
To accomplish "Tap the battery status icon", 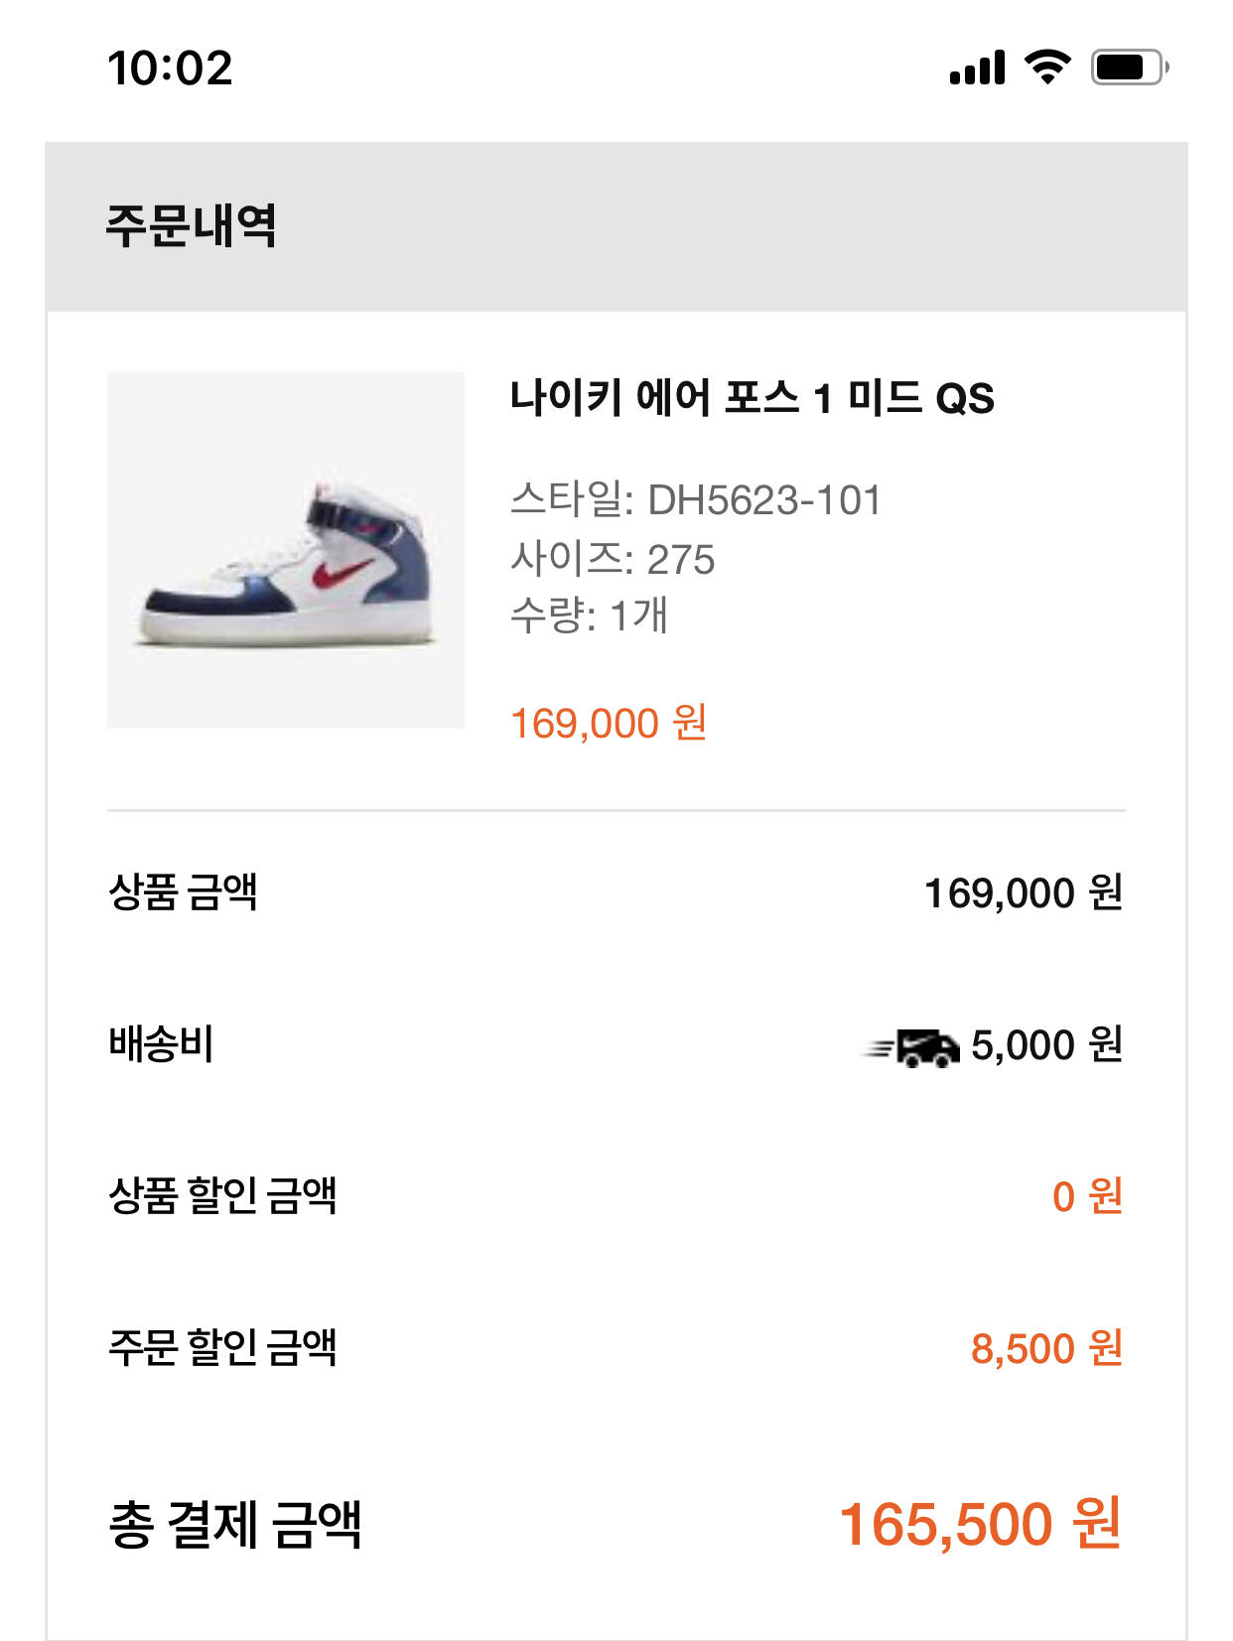I will [x=1129, y=68].
